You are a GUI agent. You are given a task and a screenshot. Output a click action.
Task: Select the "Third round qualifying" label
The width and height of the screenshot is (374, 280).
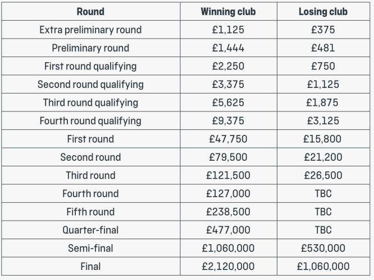coord(90,102)
